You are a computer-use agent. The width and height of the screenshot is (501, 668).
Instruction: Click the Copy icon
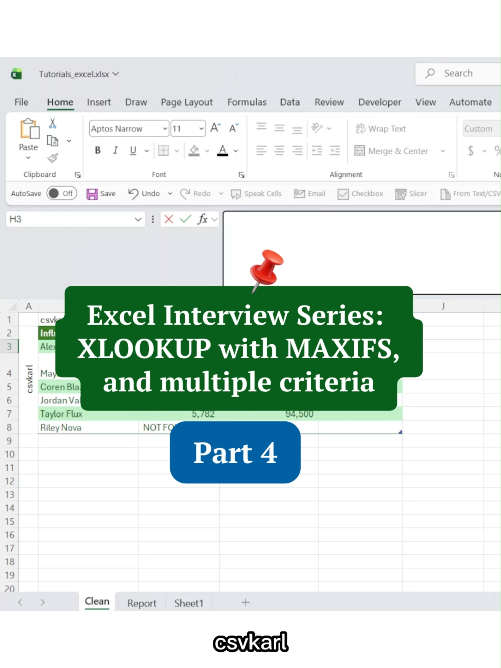[x=52, y=141]
